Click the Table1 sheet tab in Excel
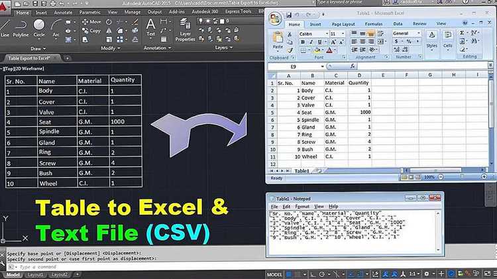The width and height of the screenshot is (497, 279). click(x=302, y=170)
